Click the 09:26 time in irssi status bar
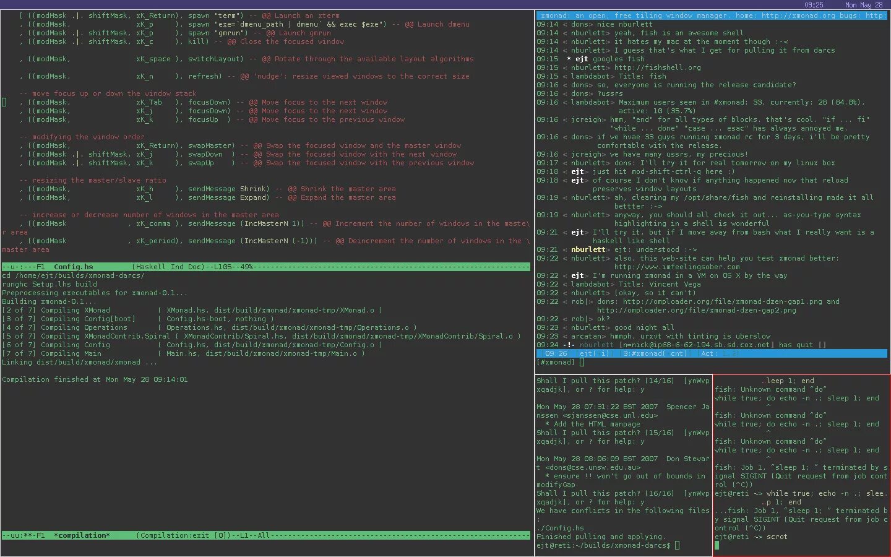Image resolution: width=891 pixels, height=557 pixels. [x=556, y=353]
